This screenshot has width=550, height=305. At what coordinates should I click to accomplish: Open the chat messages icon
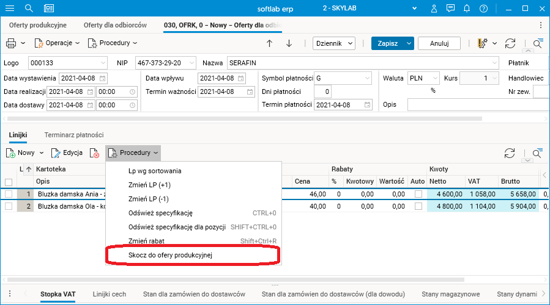point(450,9)
